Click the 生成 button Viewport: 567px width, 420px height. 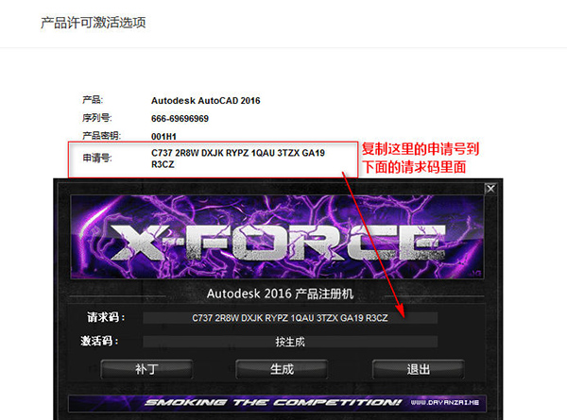pyautogui.click(x=282, y=369)
